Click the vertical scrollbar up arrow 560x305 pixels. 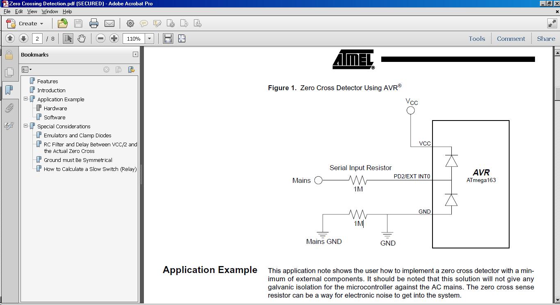(x=557, y=52)
